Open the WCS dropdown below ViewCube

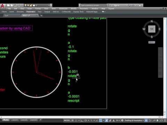pyautogui.click(x=152, y=42)
